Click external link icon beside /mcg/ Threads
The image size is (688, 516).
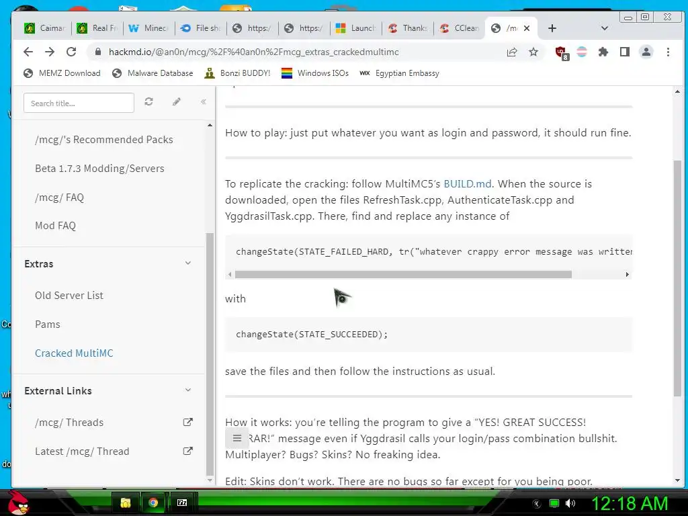(x=188, y=422)
